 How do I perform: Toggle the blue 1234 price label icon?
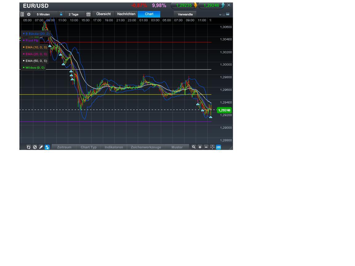[x=218, y=147]
